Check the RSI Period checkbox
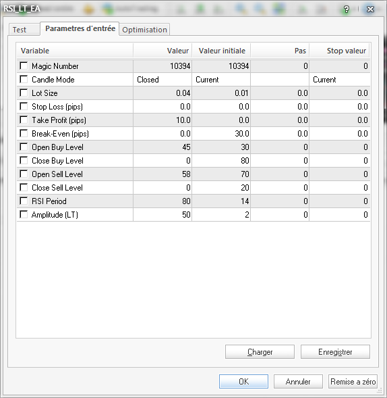 pos(24,201)
